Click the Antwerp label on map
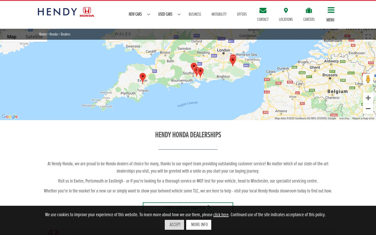The image size is (376, 235). point(331,61)
